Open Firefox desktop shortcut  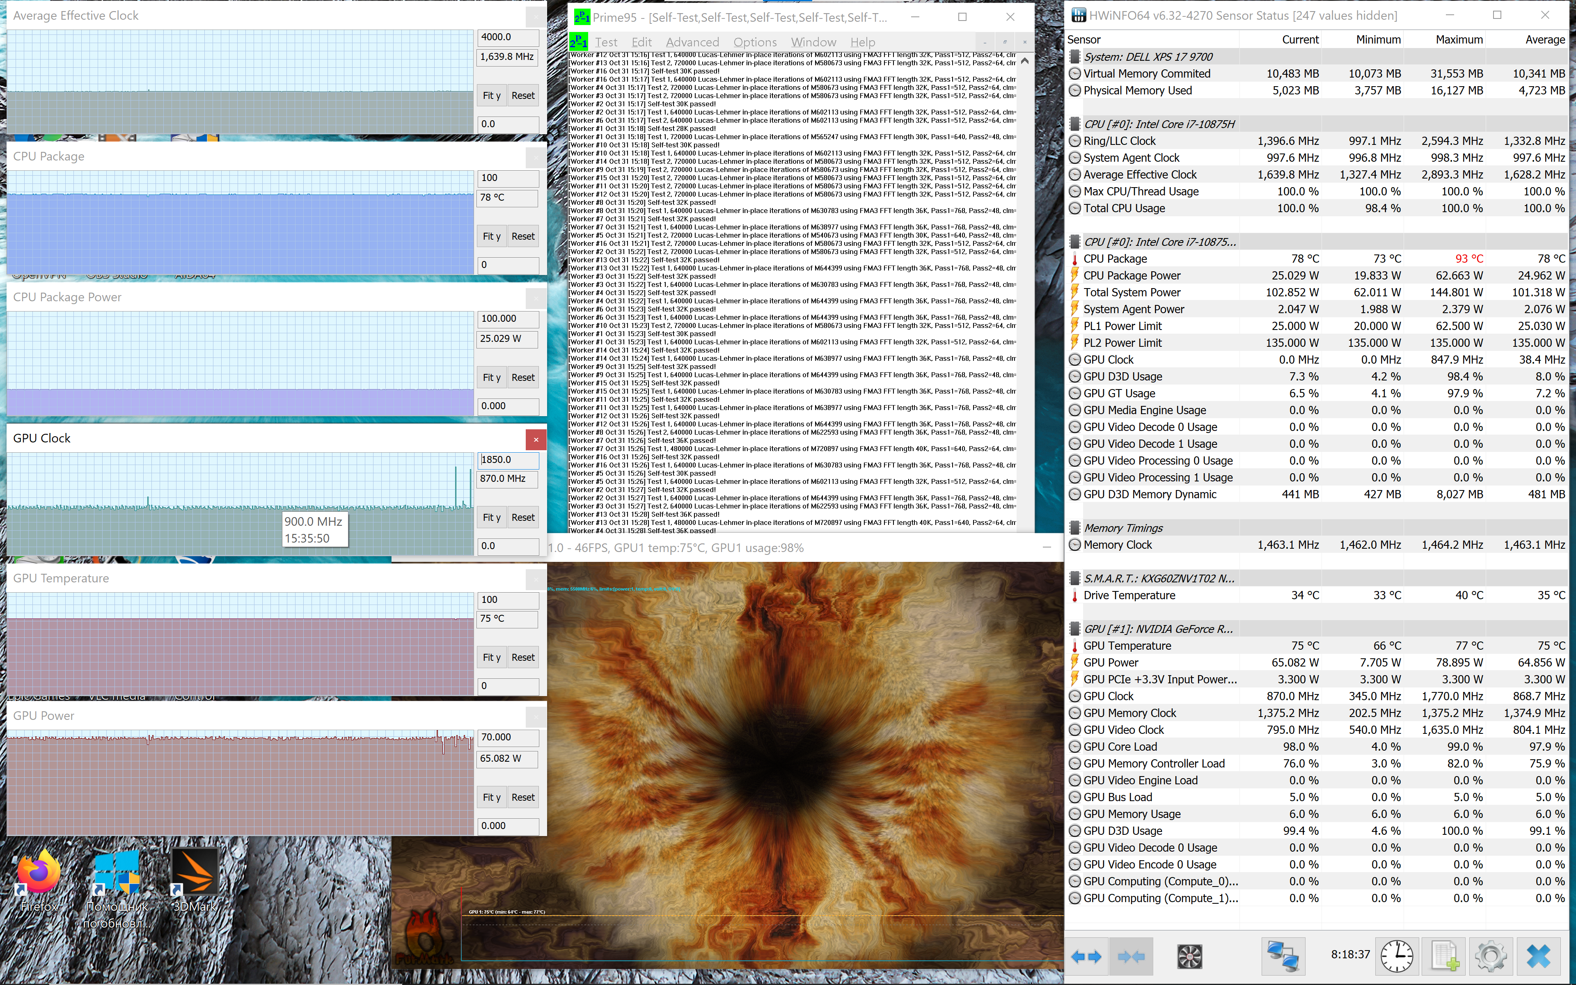coord(39,880)
